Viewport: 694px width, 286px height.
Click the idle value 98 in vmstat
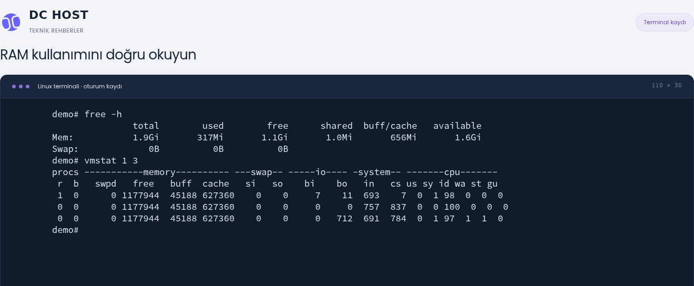450,195
